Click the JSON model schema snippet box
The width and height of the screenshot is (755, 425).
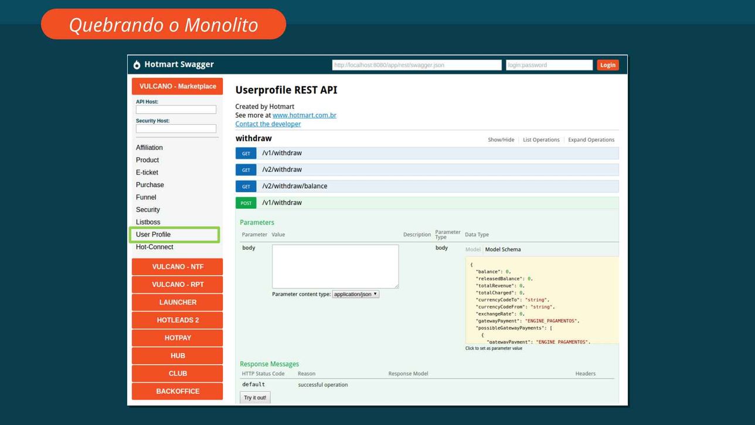click(x=542, y=300)
